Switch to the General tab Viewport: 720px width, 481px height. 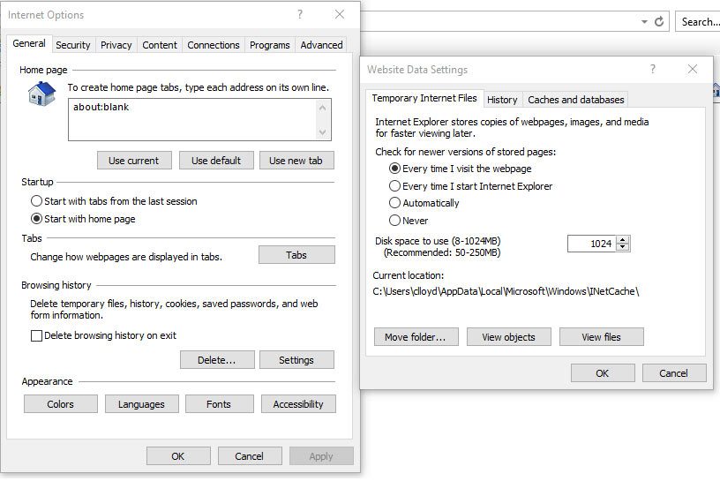click(29, 43)
